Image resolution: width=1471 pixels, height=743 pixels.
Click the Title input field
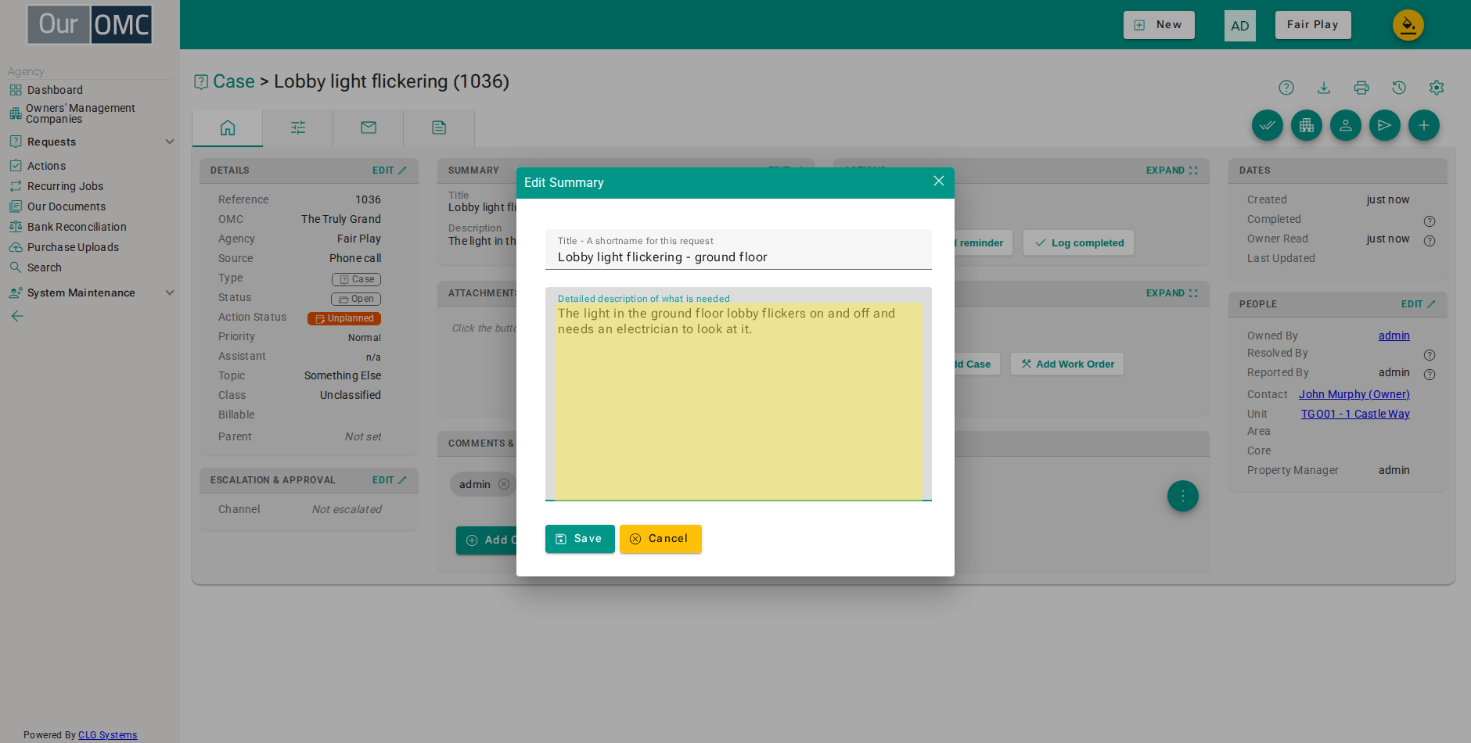click(x=739, y=249)
